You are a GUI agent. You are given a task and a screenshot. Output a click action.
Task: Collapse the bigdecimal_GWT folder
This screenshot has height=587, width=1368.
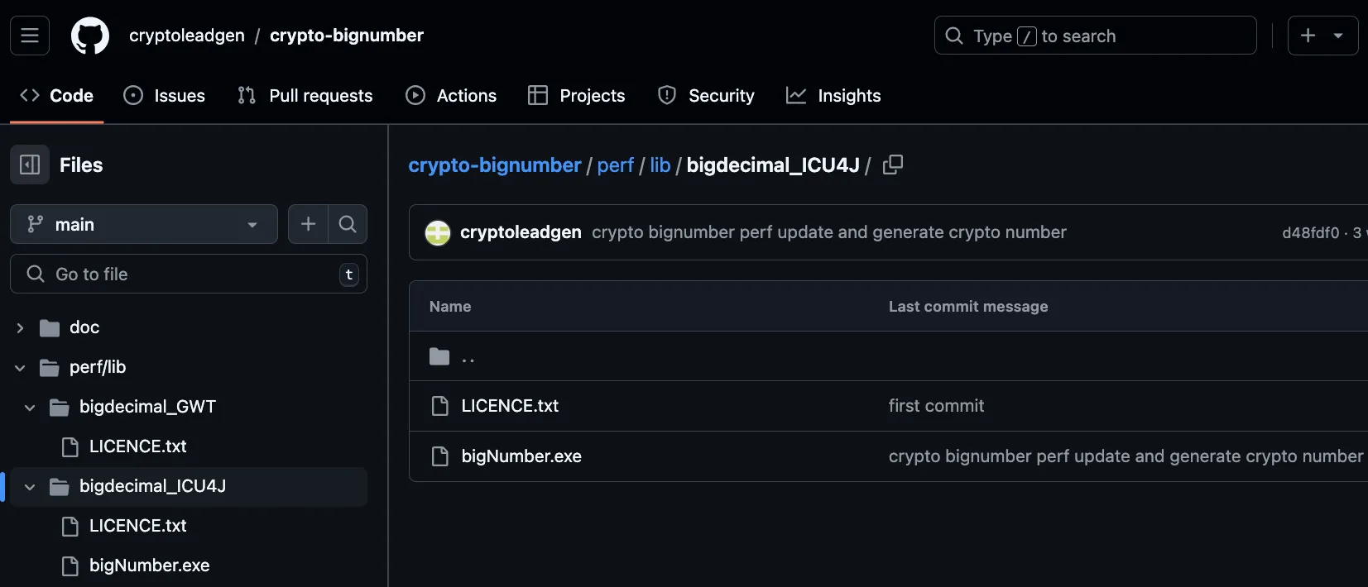[x=31, y=407]
